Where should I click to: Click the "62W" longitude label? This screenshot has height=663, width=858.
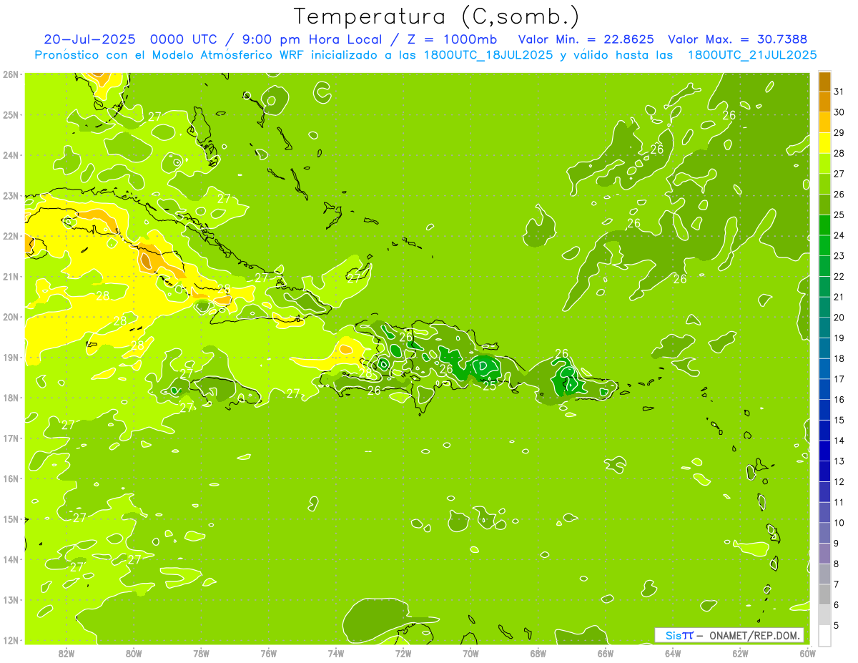[x=740, y=654]
